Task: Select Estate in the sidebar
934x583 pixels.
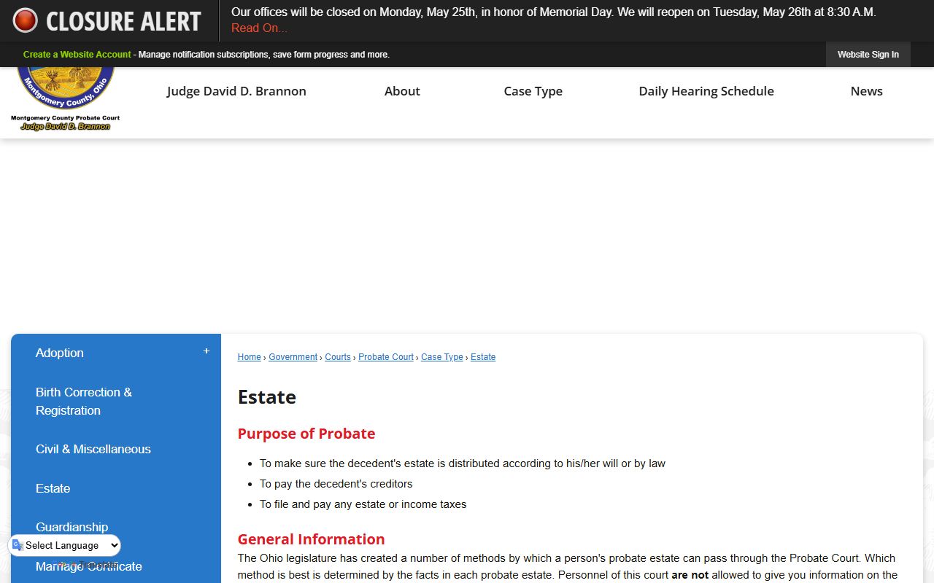Action: tap(53, 488)
